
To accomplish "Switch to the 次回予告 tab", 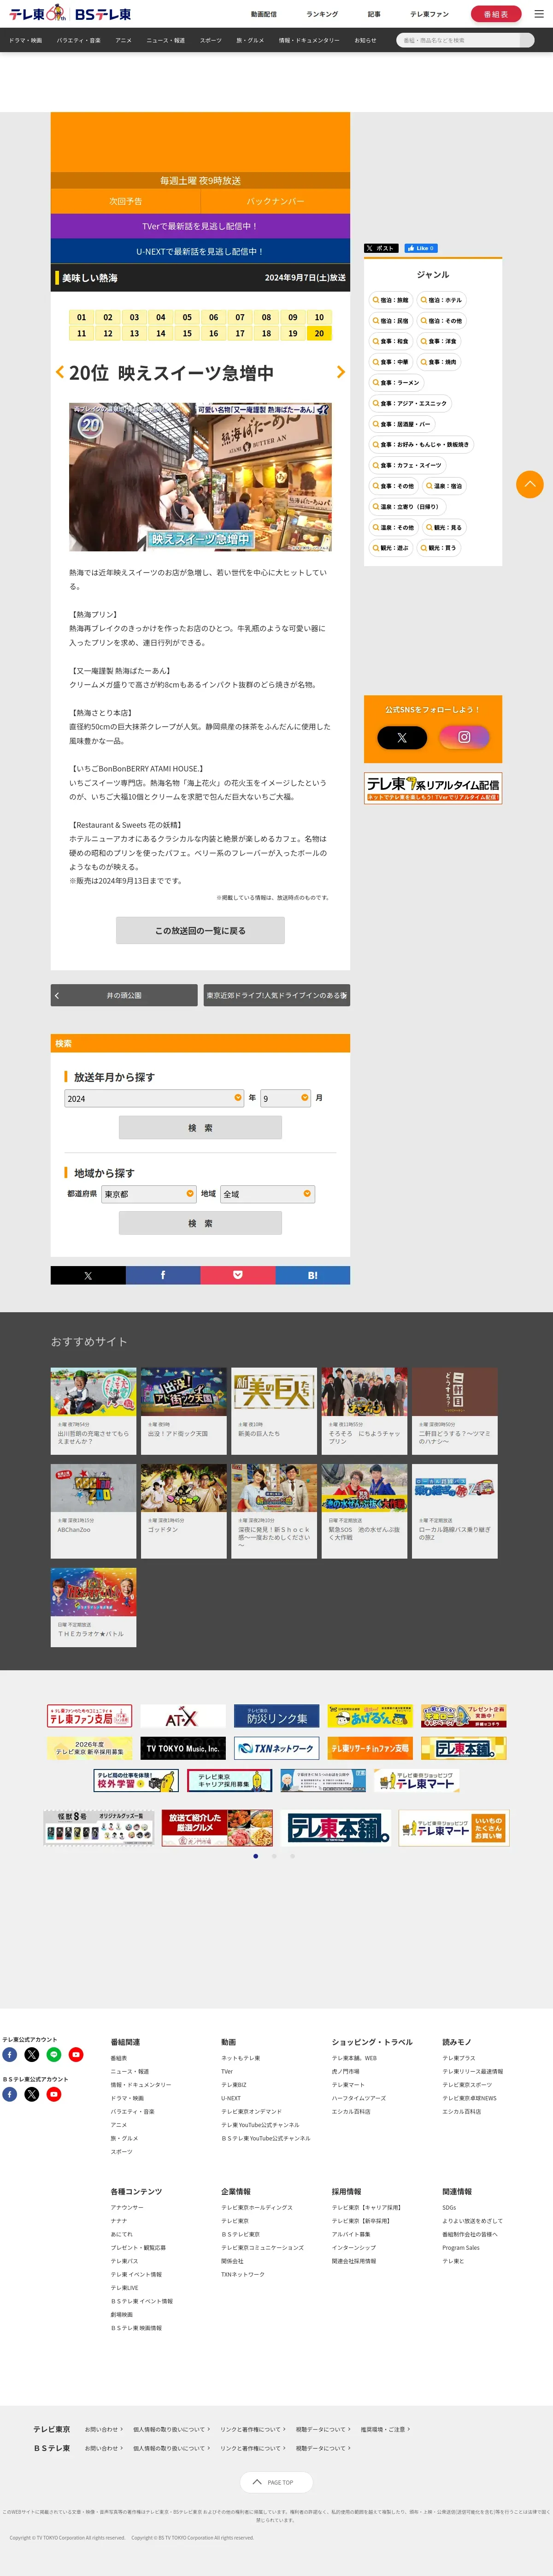I will (126, 201).
